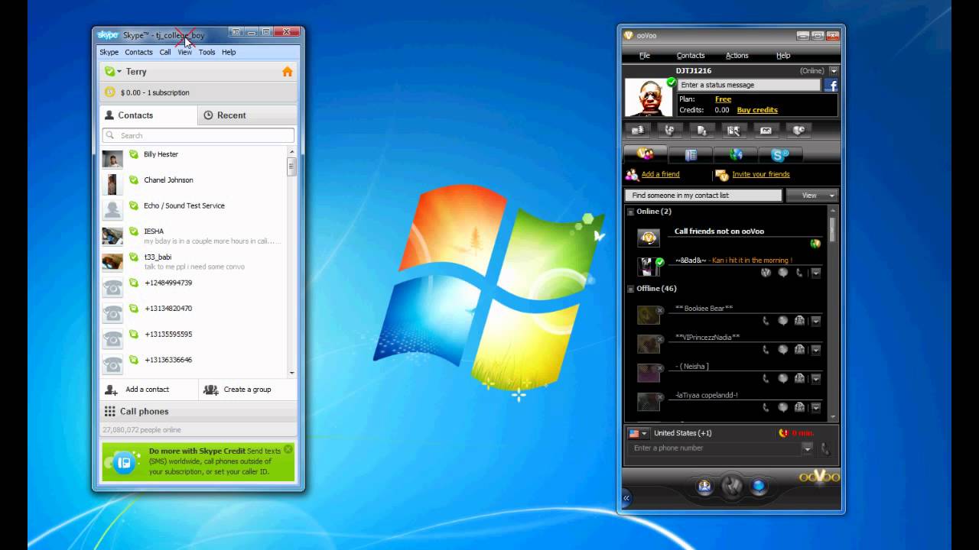Select phone contact +13135595595
The height and width of the screenshot is (550, 979).
(x=194, y=338)
